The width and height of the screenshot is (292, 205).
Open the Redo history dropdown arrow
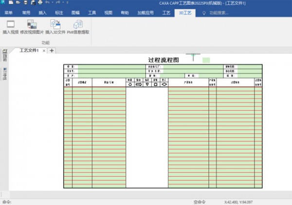pos(63,2)
